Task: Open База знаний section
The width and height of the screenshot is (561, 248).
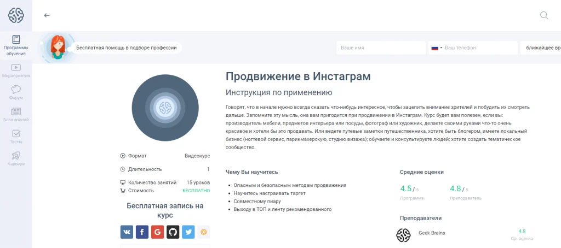Action: click(16, 115)
